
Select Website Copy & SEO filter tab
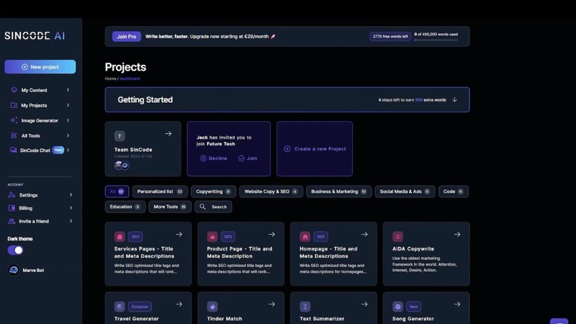point(271,192)
